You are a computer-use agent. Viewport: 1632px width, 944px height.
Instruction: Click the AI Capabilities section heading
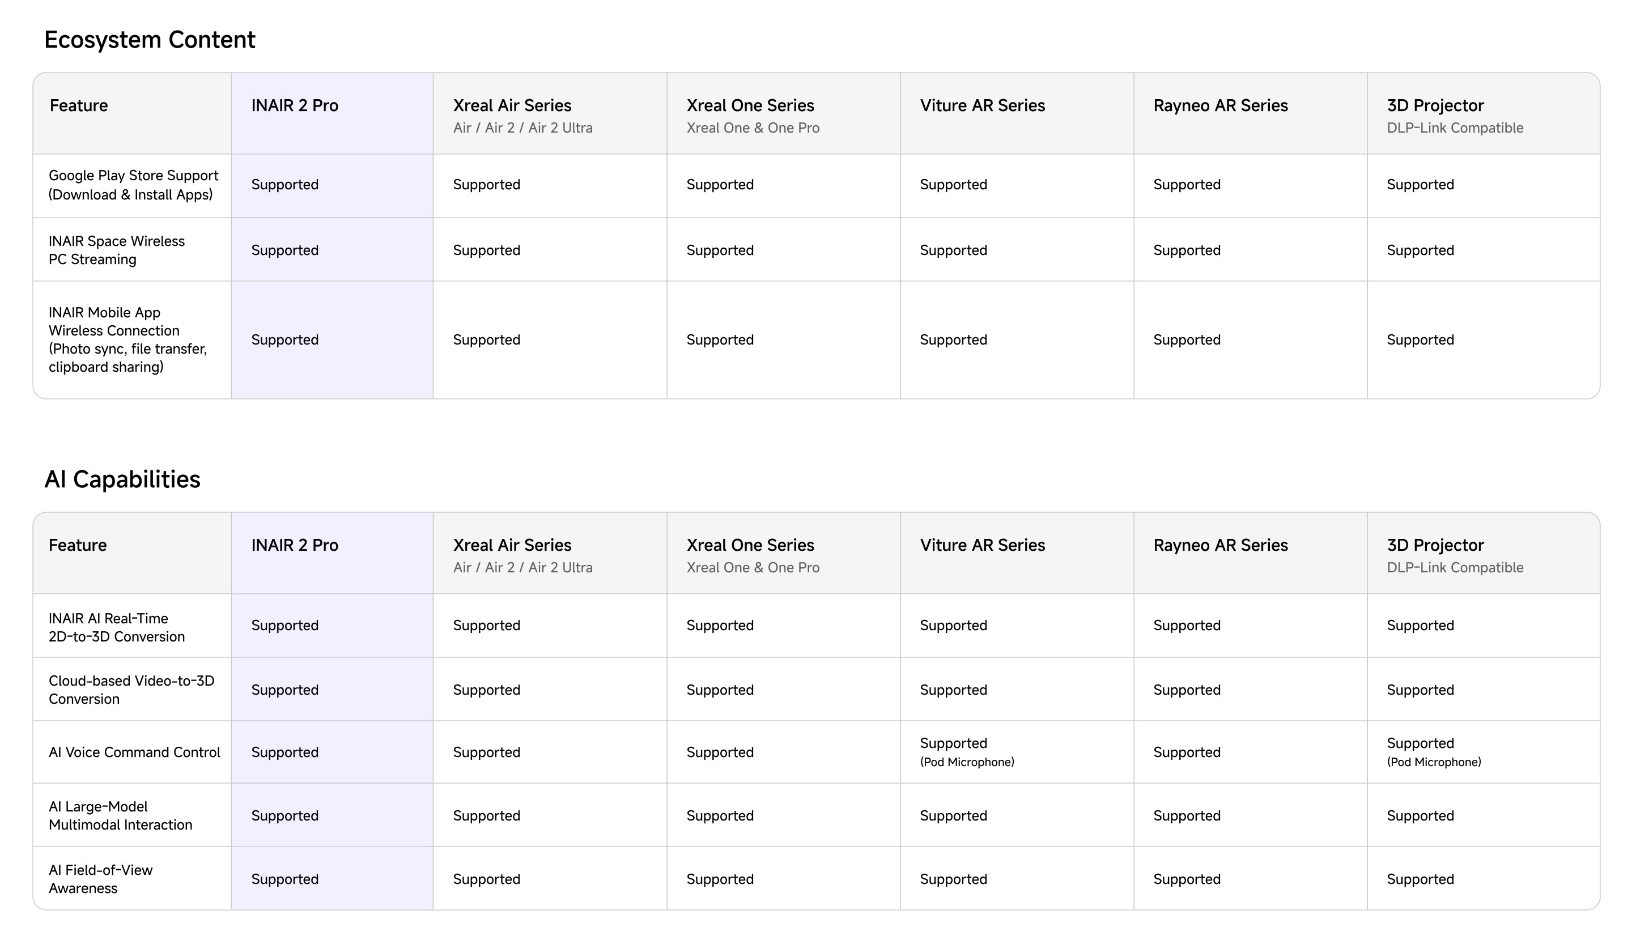[122, 480]
